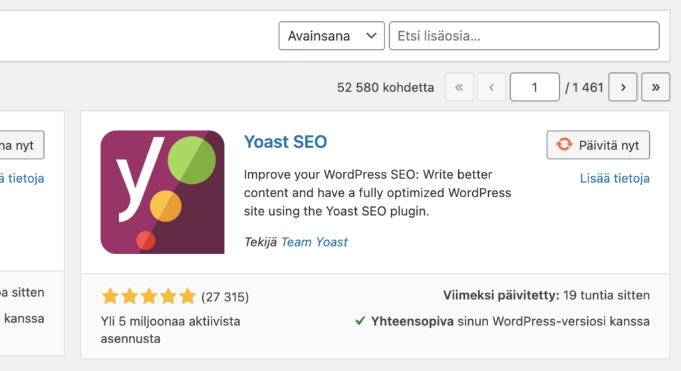
Task: Click the partially visible nyt button on left card
Action: click(x=22, y=145)
